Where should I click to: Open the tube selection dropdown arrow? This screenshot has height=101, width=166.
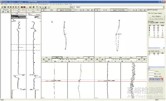point(163,7)
